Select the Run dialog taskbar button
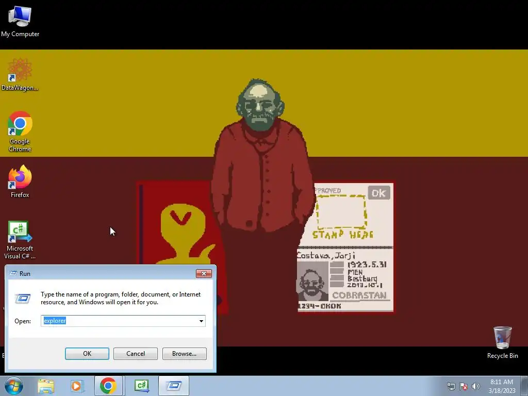 [x=174, y=386]
